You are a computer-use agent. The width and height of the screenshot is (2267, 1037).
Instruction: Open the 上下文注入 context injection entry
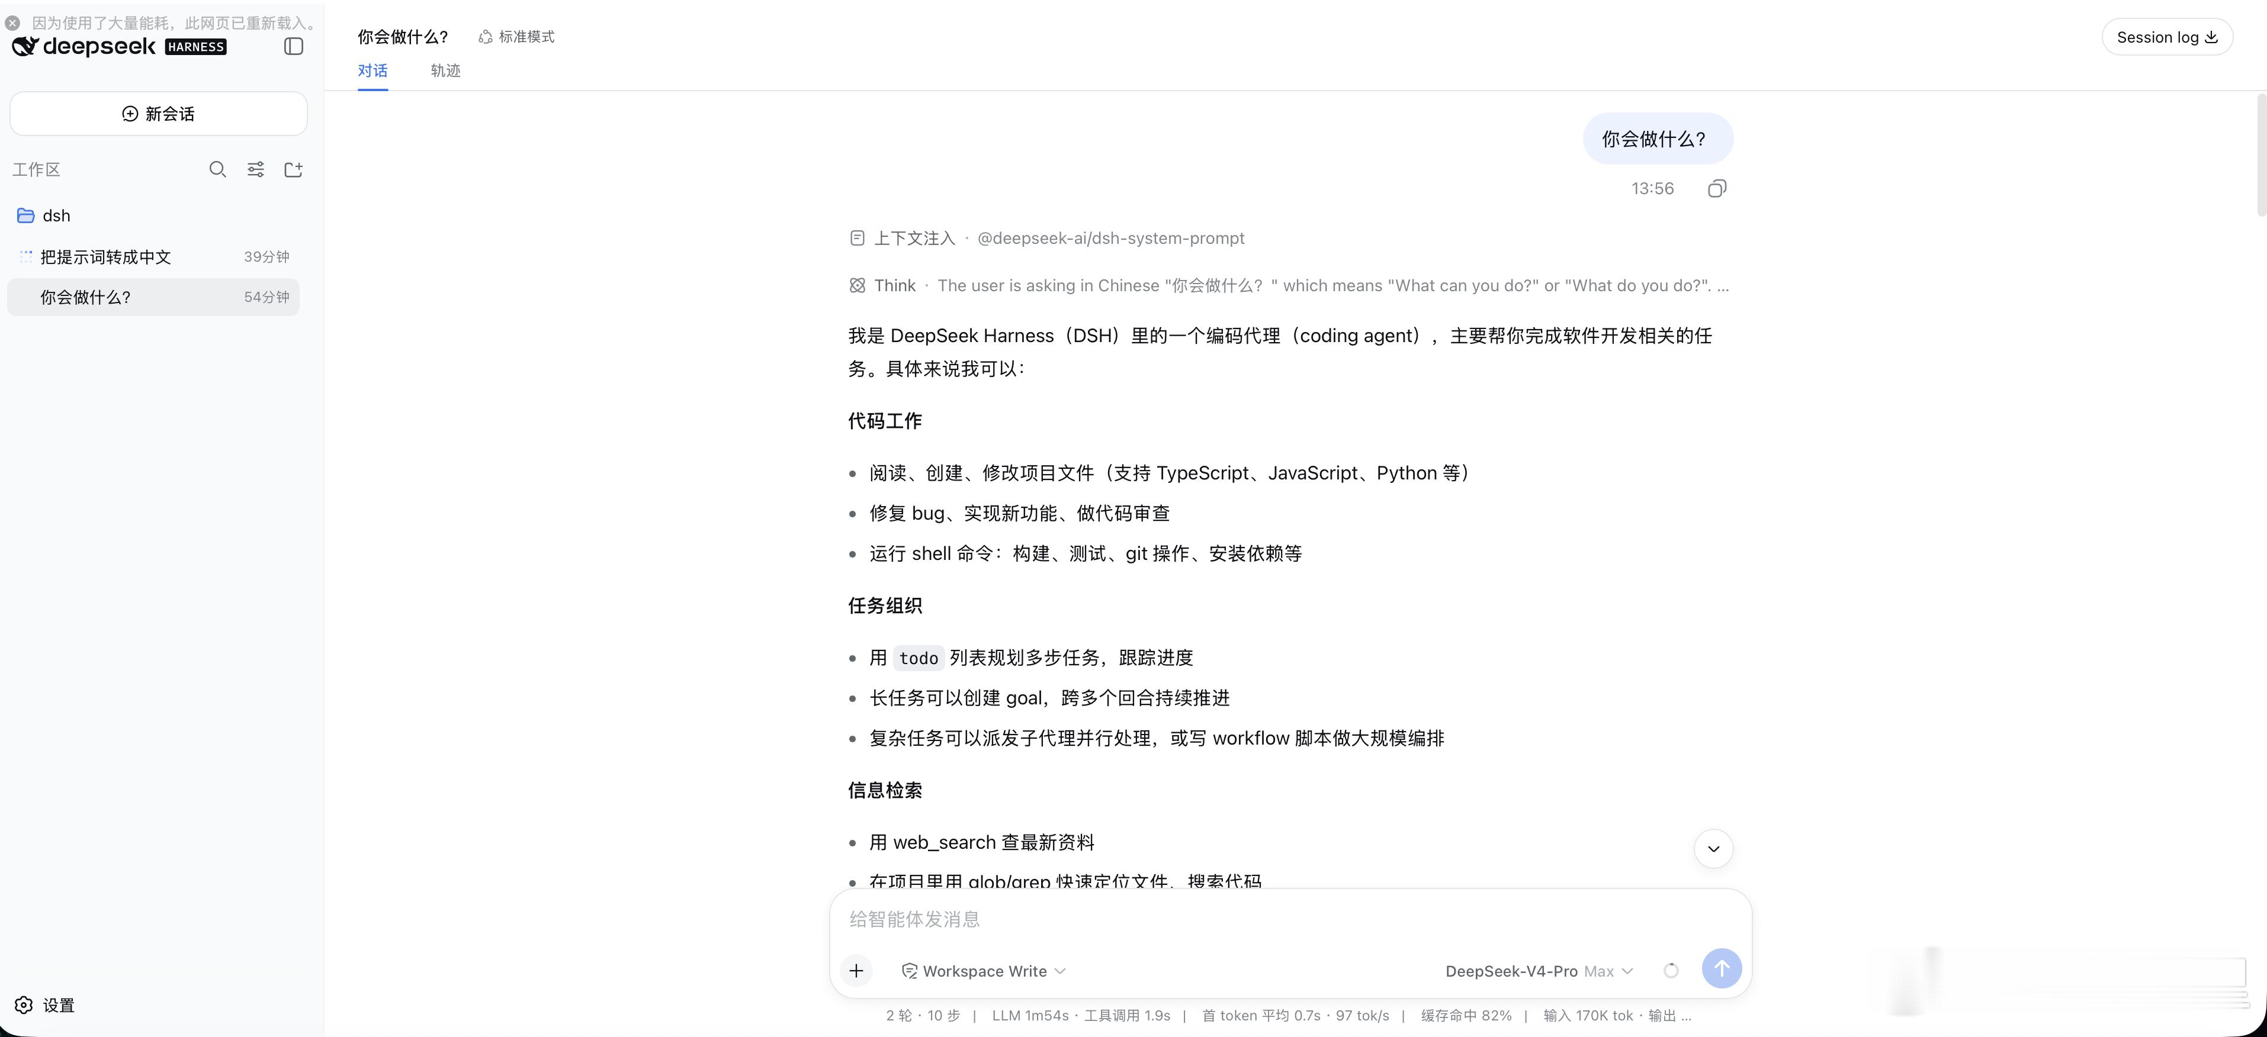click(x=1047, y=239)
